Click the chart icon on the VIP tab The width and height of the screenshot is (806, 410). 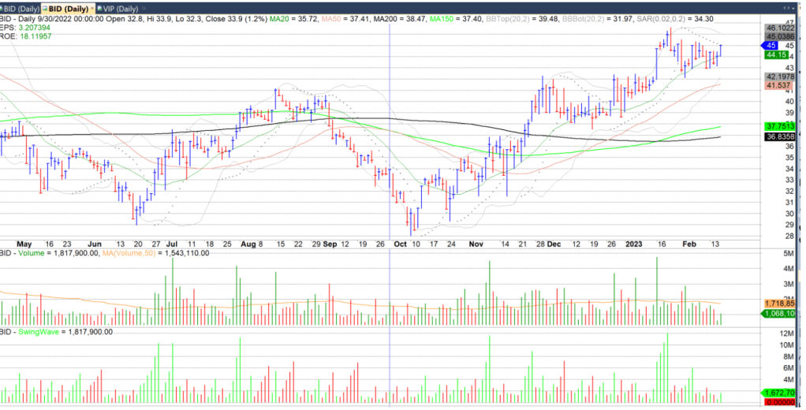(x=101, y=8)
